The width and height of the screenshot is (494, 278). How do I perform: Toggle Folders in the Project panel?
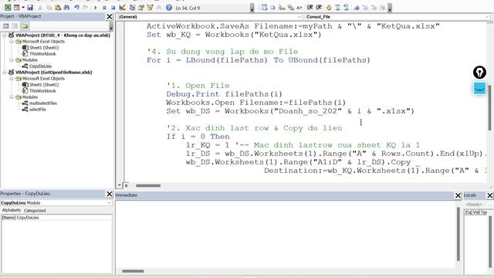(25, 26)
